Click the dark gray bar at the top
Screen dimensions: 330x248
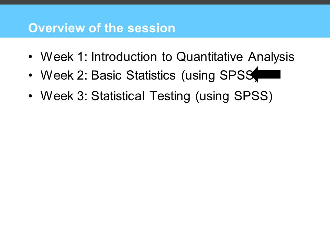click(x=165, y=2)
